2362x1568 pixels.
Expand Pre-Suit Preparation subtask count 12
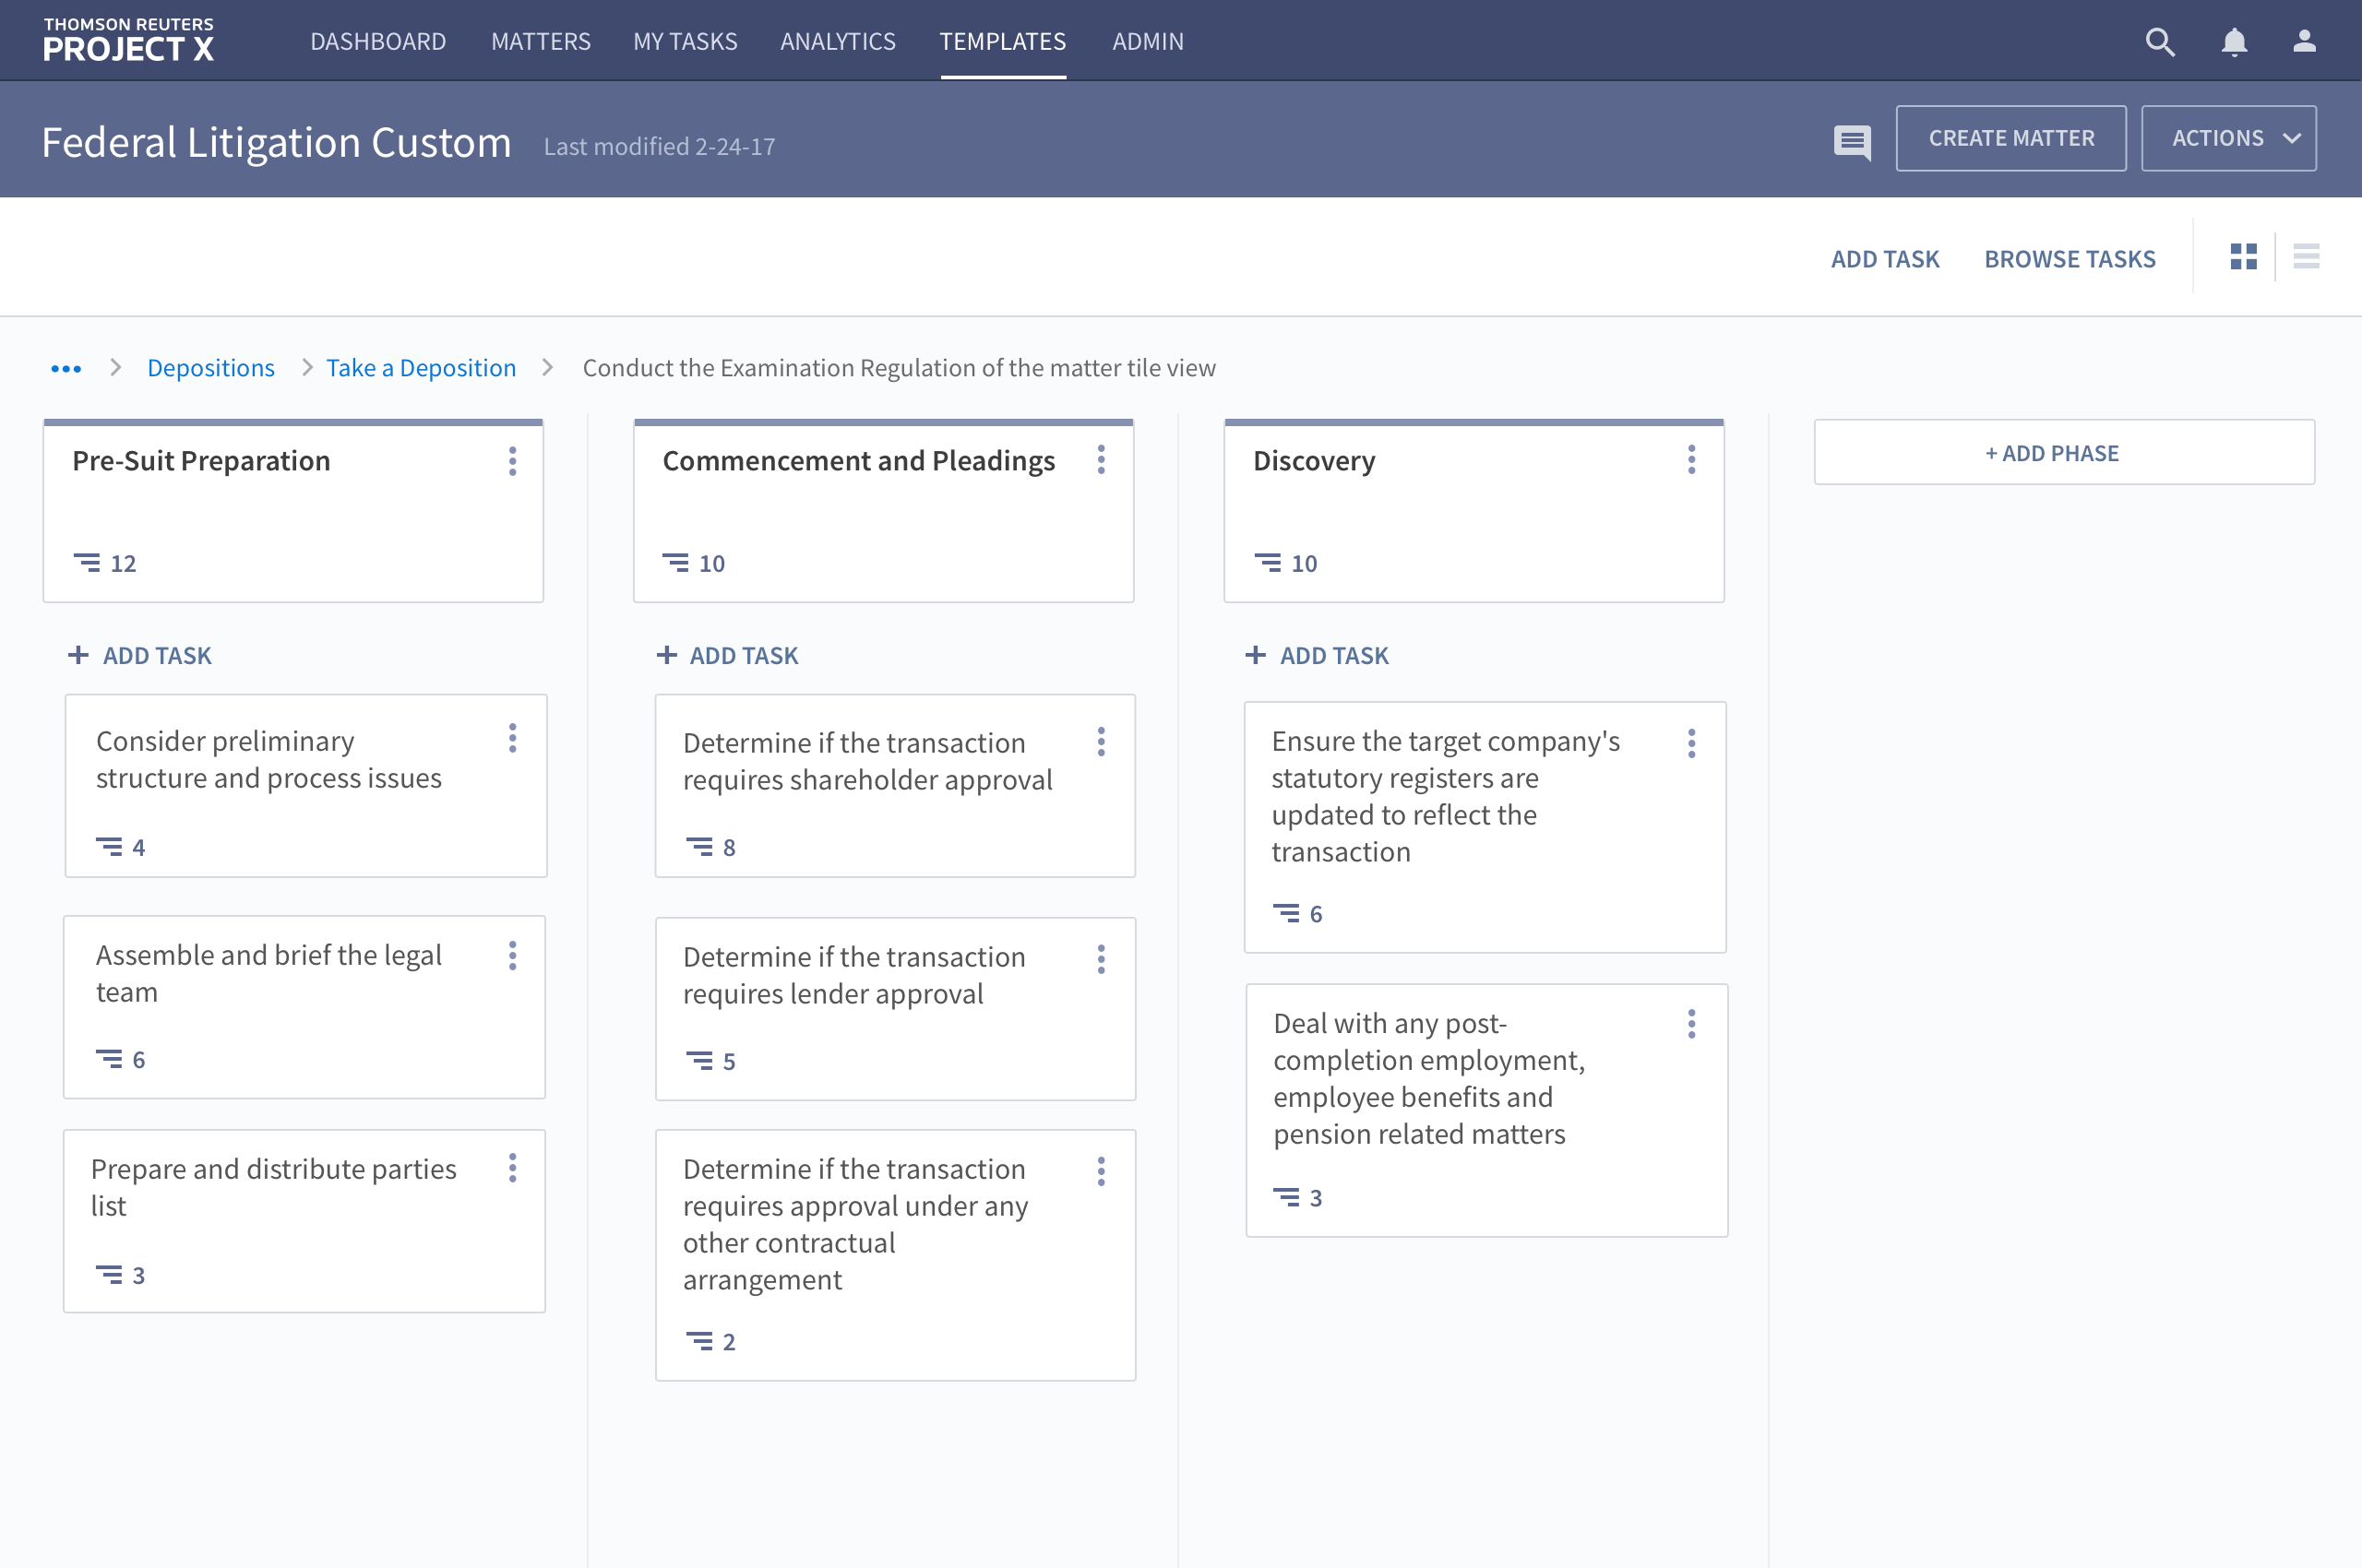coord(105,563)
